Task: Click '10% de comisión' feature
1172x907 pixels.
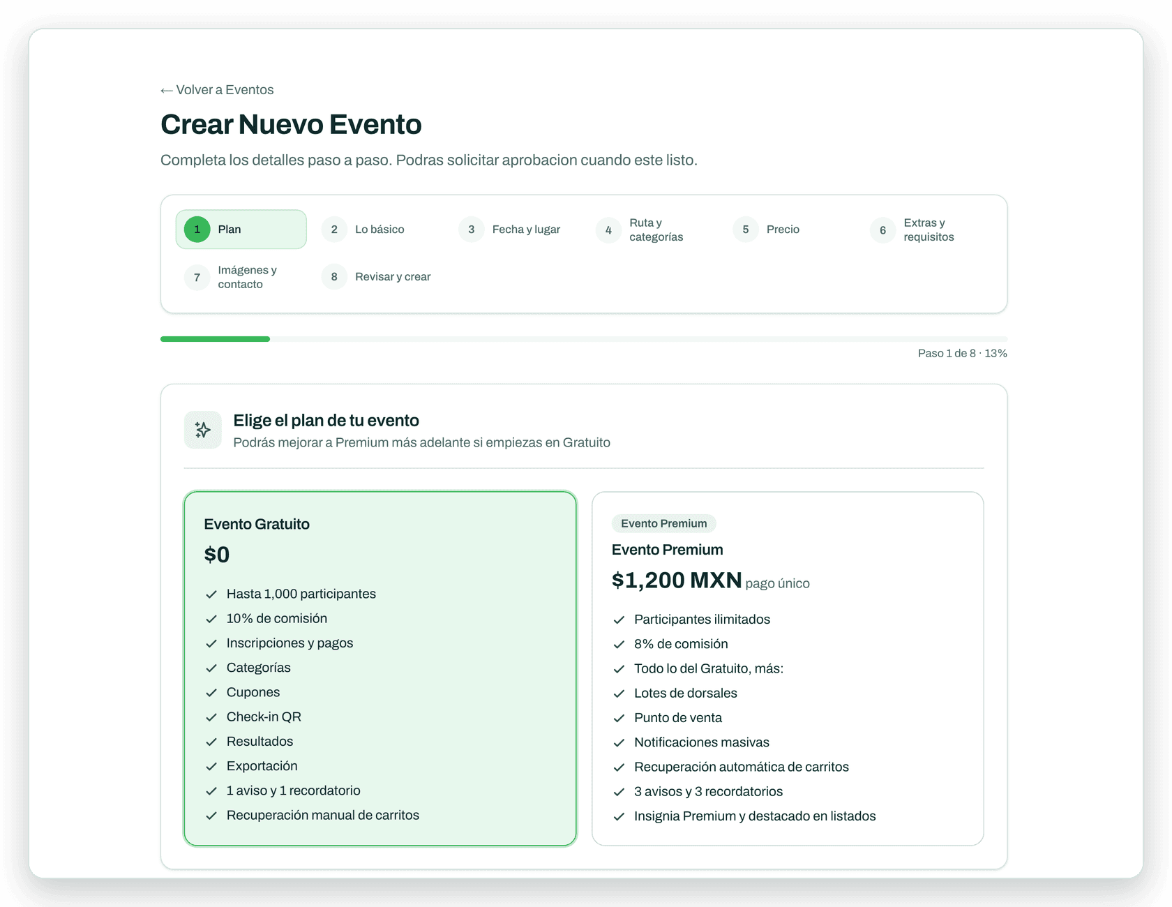Action: pyautogui.click(x=277, y=618)
